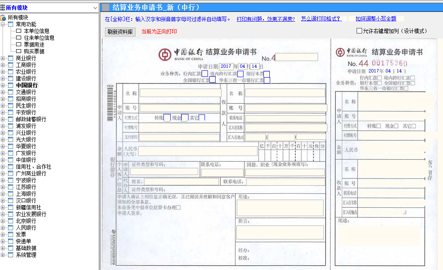
Task: Open 票据用途 item
Action: click(x=34, y=45)
